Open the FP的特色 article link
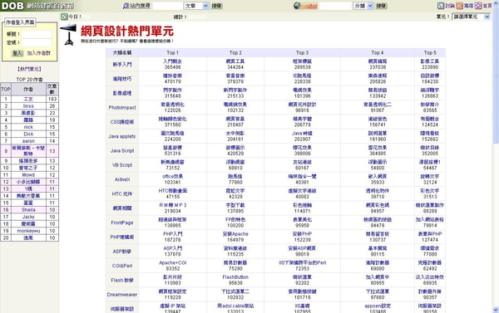Screen dimensions: 499x313 [x=235, y=219]
